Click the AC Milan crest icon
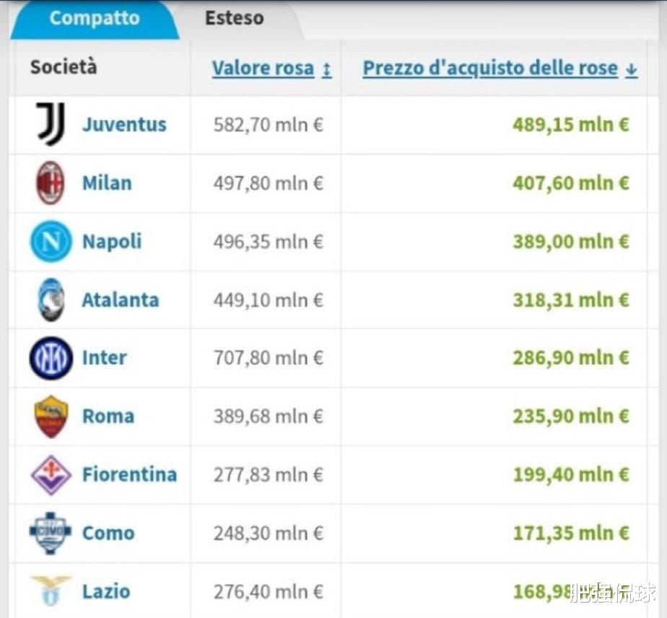Image resolution: width=667 pixels, height=618 pixels. coord(51,183)
